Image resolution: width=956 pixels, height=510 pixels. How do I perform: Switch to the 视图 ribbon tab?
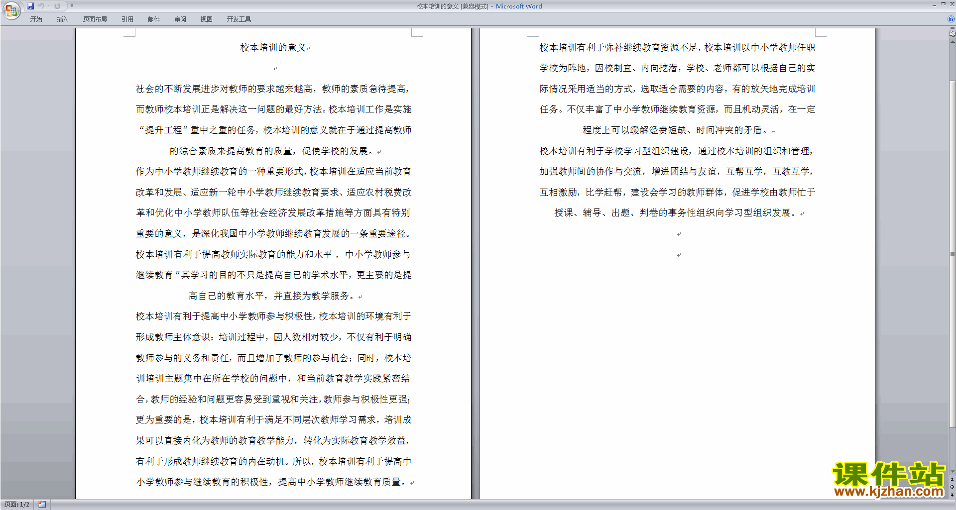click(207, 19)
